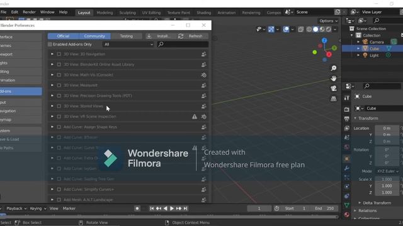The image size is (403, 226).
Task: Open the XYZ Euler rotation mode dropdown
Action: (388, 171)
